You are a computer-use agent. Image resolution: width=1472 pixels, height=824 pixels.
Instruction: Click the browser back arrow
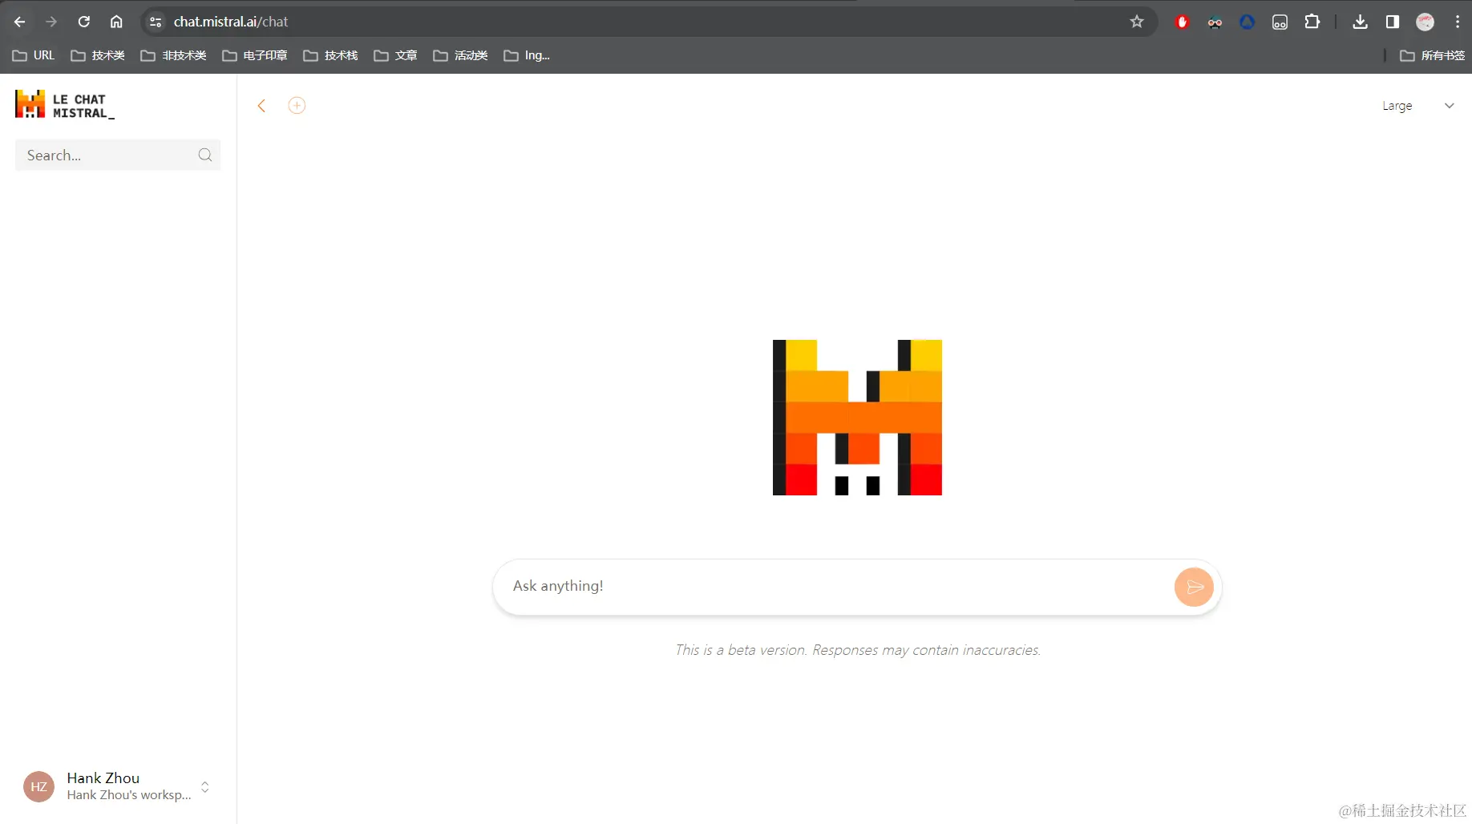(19, 22)
